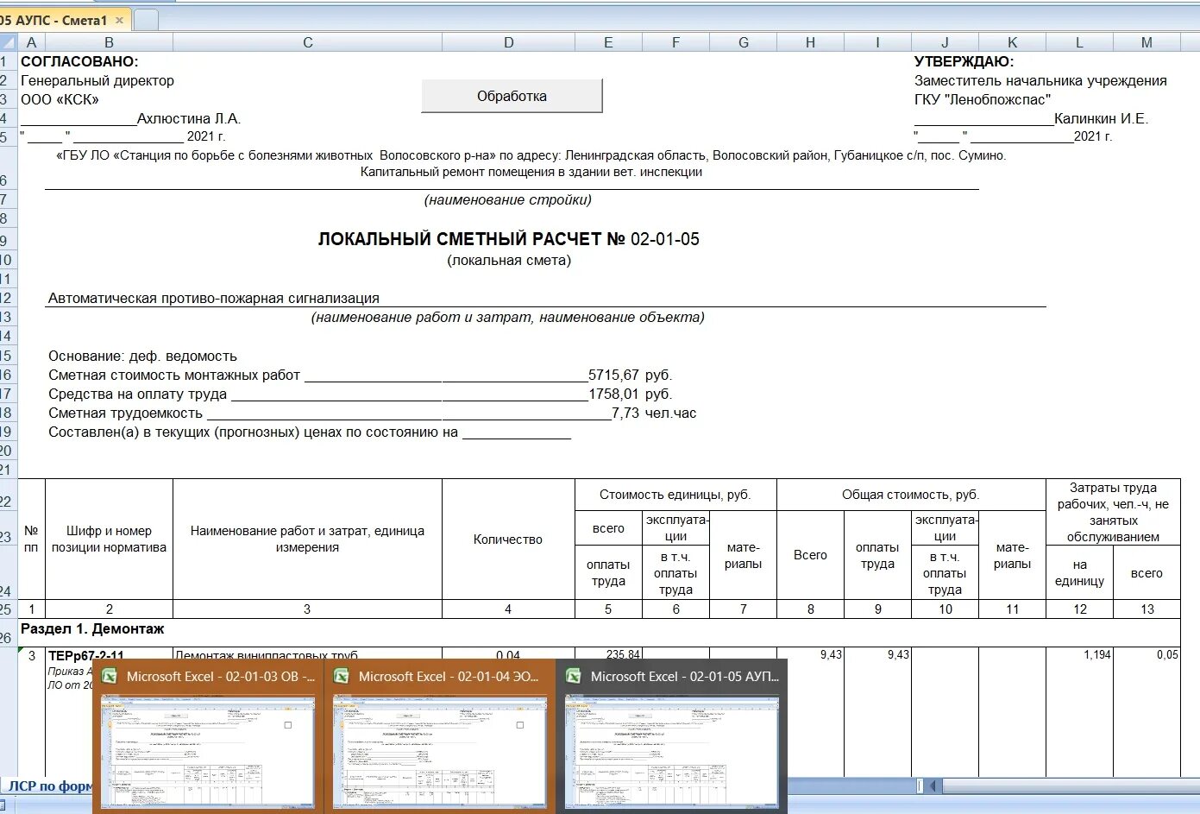Select column L header

click(1079, 42)
